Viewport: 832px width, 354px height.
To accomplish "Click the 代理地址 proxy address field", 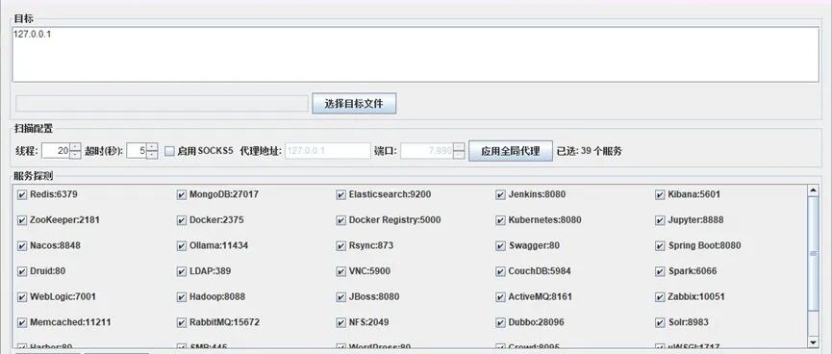I will [328, 151].
